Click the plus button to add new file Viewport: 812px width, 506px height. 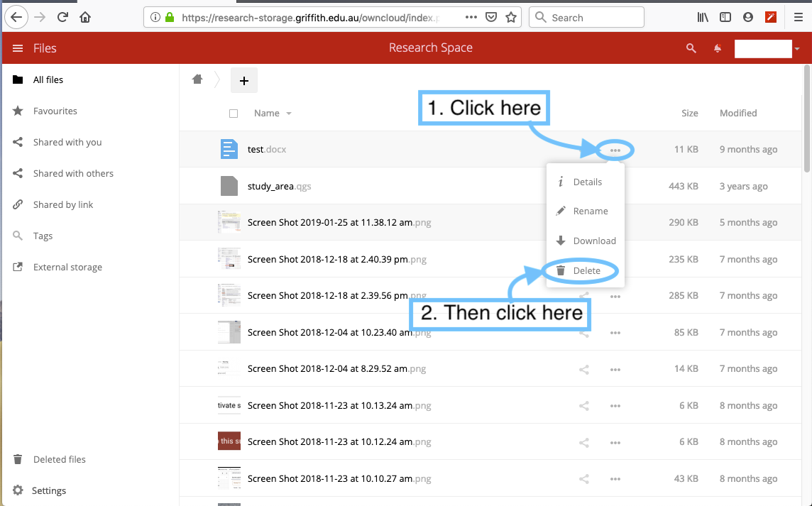[x=243, y=81]
